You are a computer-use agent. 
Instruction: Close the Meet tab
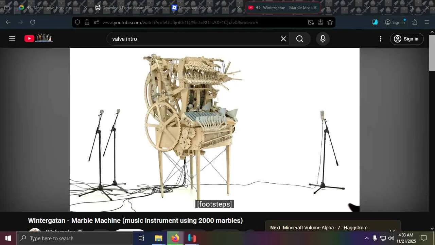click(x=86, y=7)
